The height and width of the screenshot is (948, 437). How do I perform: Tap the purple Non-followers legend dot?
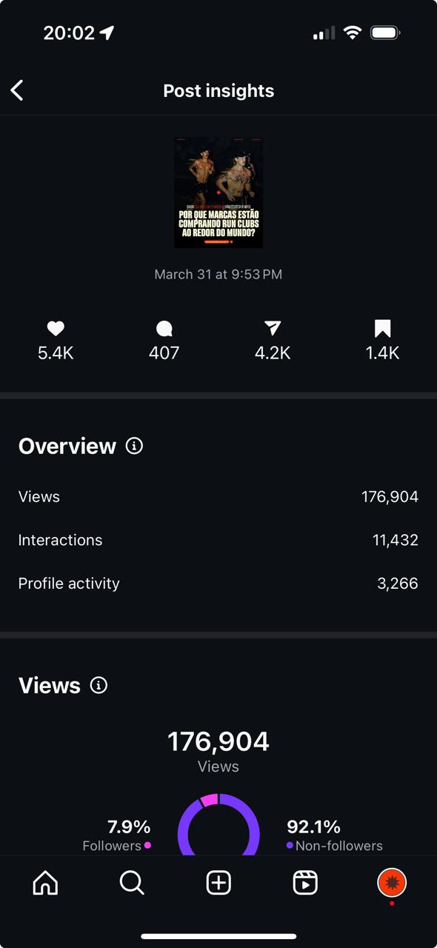tap(290, 845)
